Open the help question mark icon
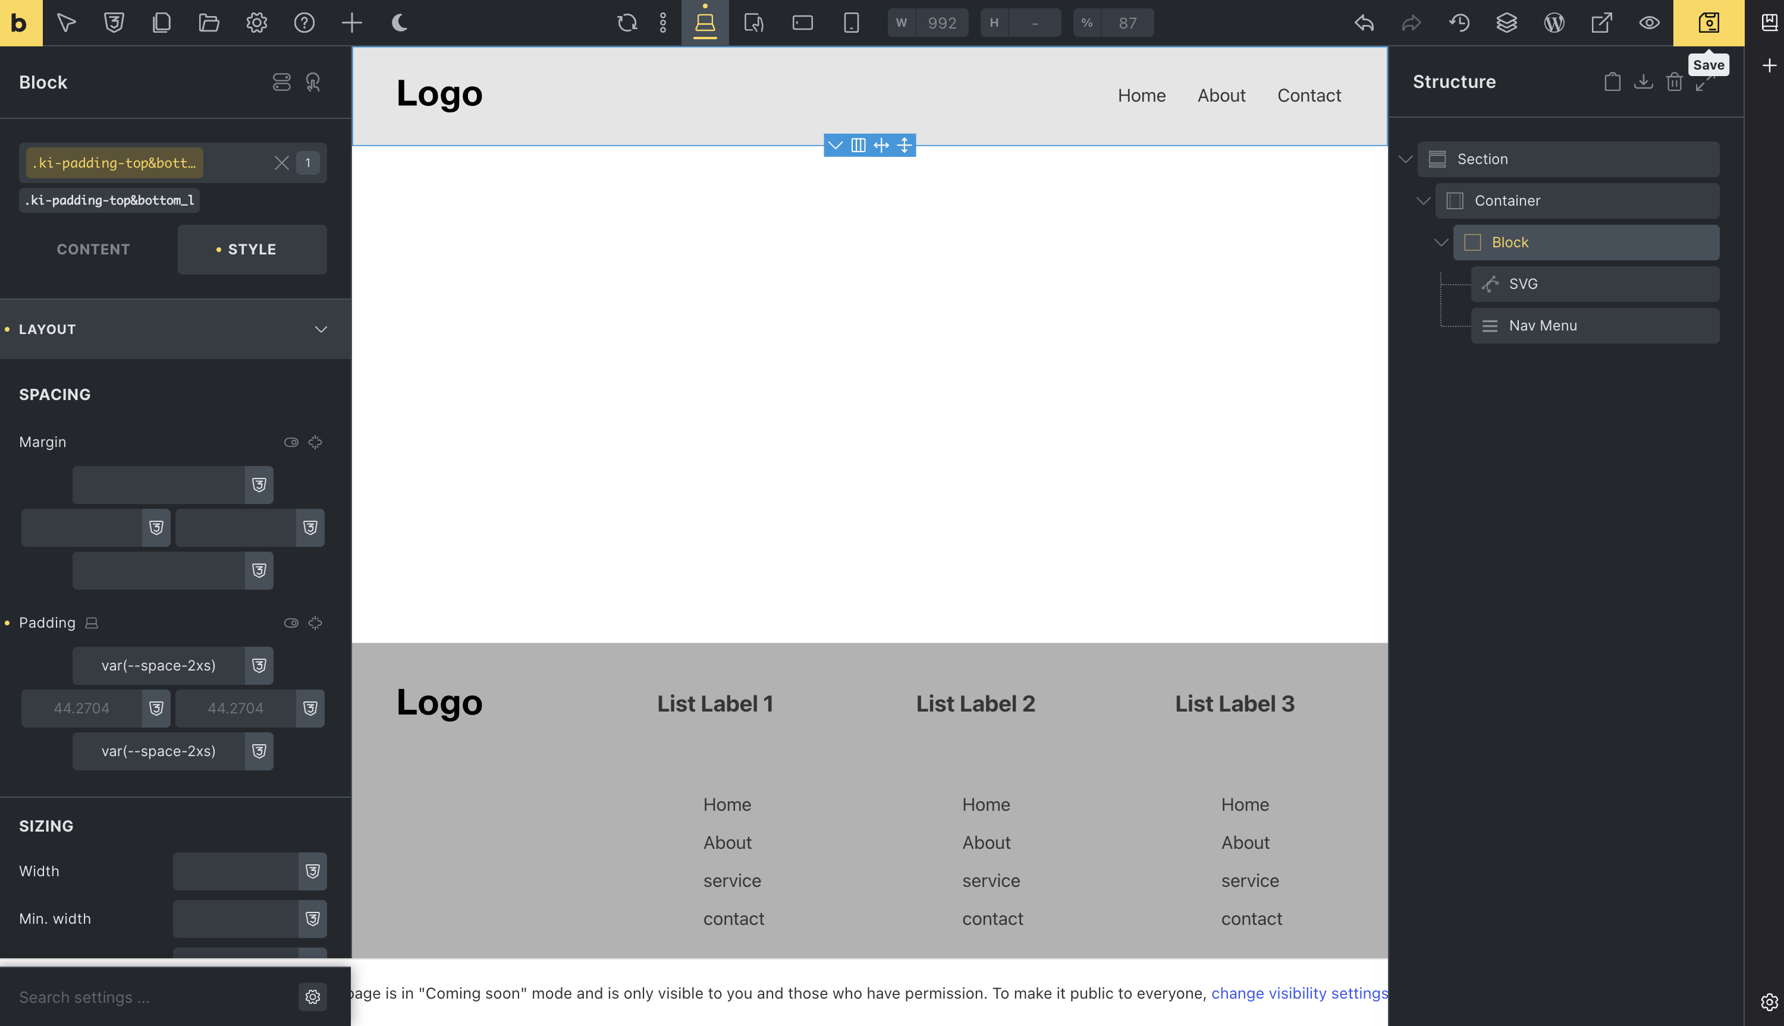 pyautogui.click(x=304, y=23)
